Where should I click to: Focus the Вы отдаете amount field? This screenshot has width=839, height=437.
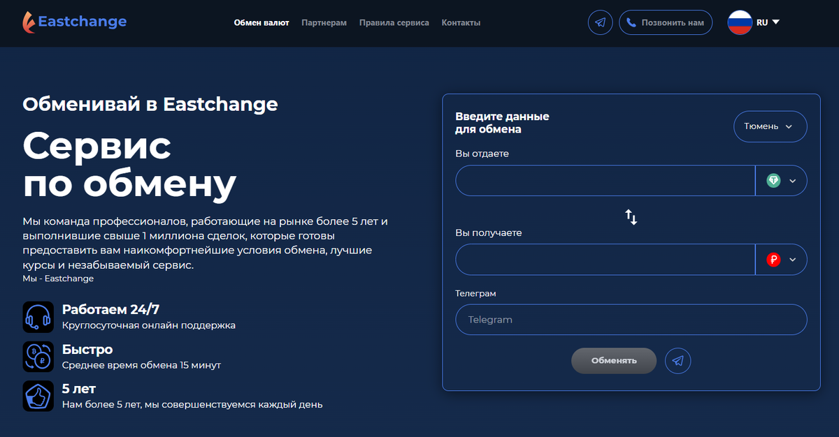tap(605, 181)
